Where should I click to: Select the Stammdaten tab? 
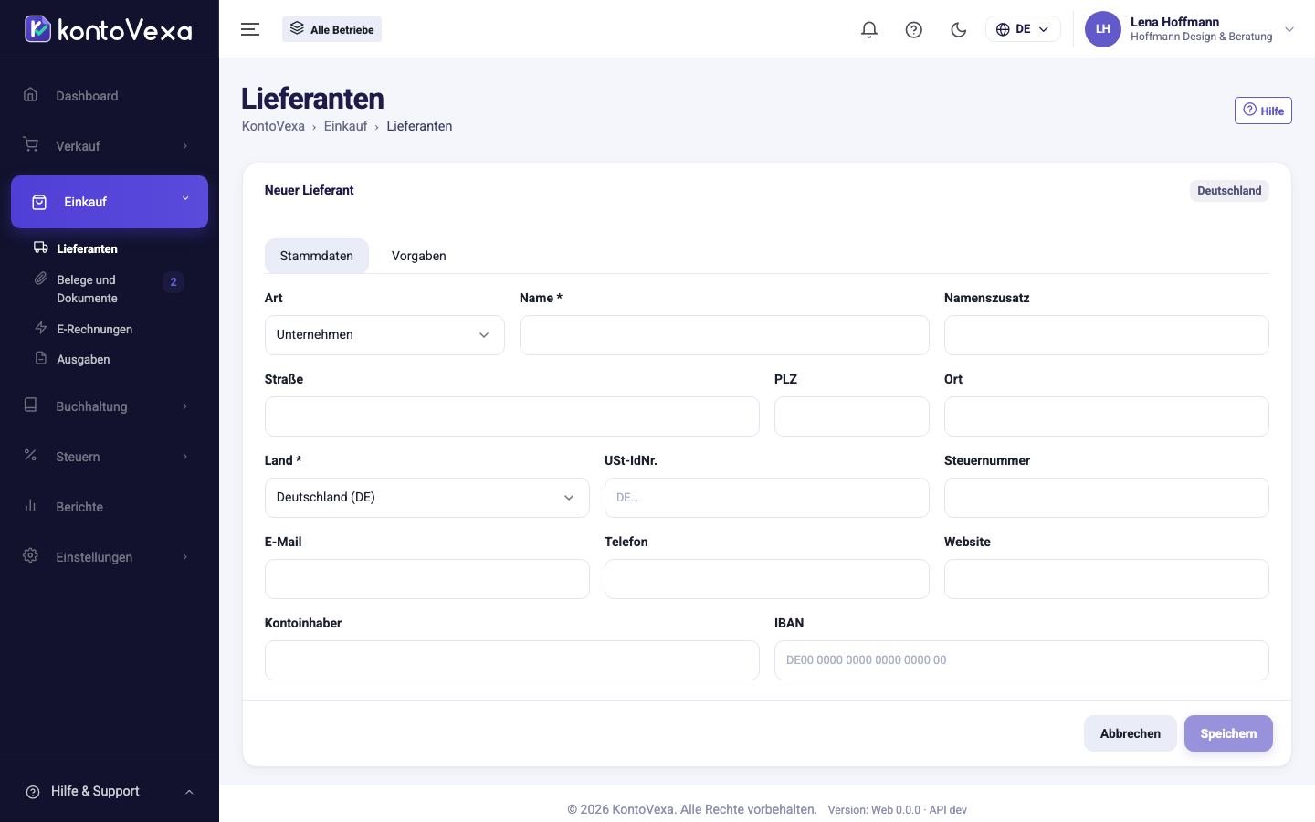317,256
